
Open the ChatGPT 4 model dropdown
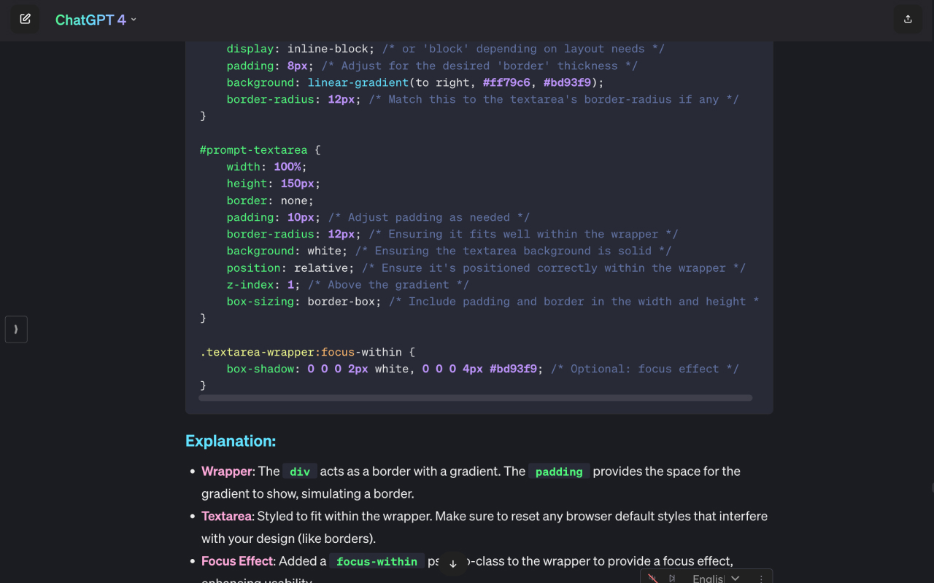point(96,20)
